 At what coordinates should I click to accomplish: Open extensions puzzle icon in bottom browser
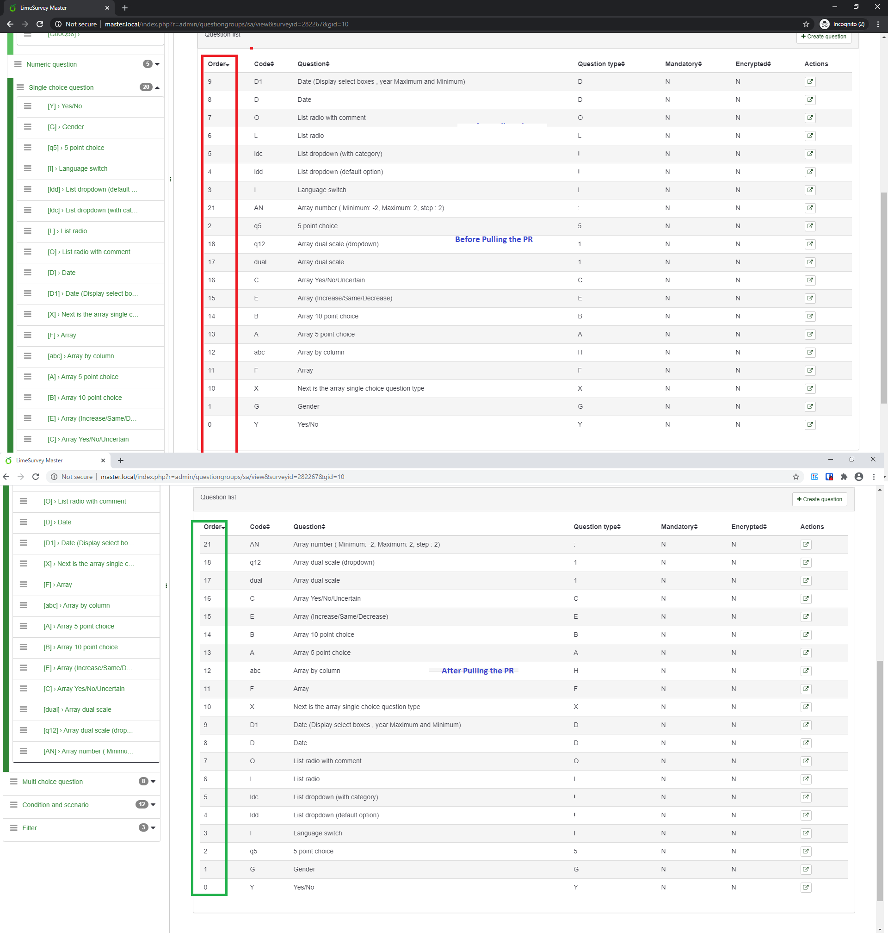tap(844, 477)
